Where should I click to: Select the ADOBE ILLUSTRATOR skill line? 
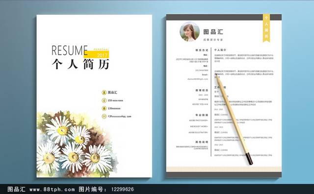(x=198, y=132)
